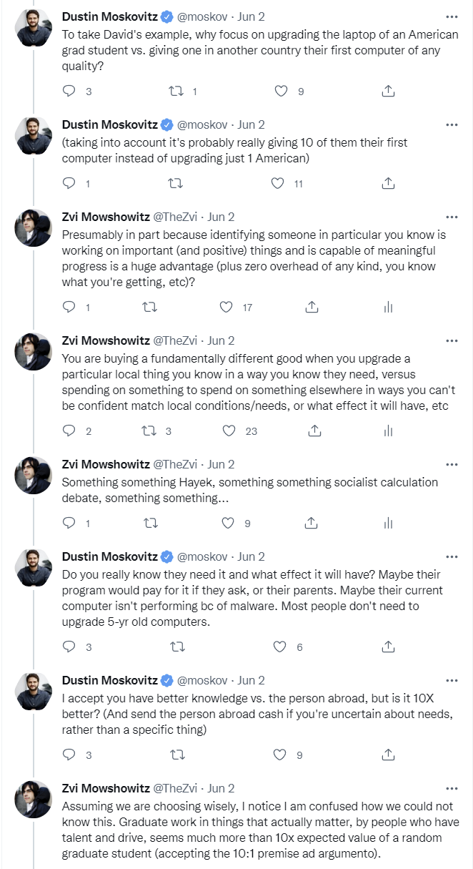Open more options on the 10X better tweet

[x=451, y=680]
